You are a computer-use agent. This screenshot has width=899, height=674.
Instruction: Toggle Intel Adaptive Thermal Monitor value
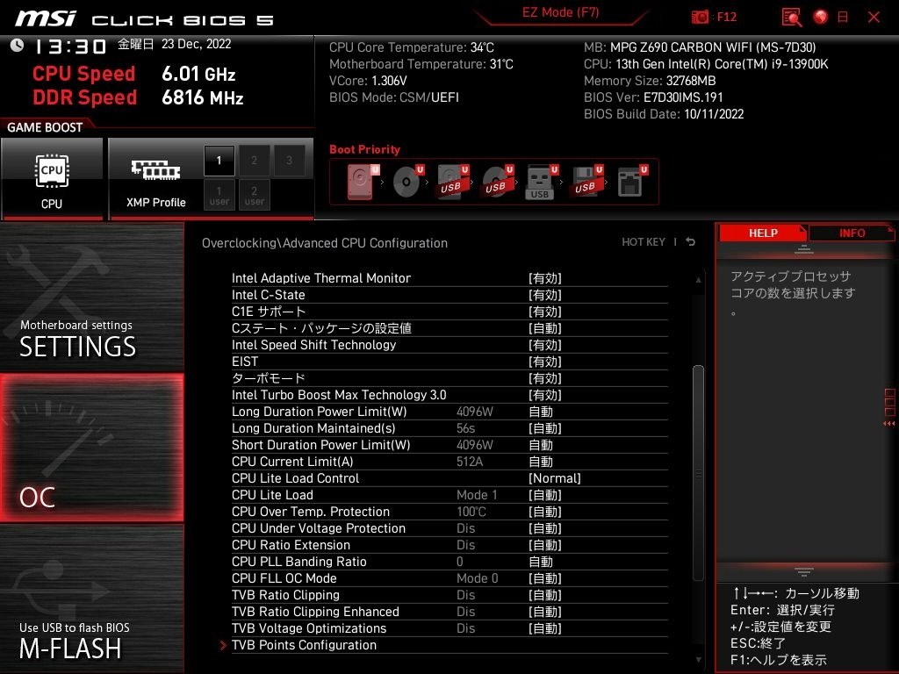544,278
